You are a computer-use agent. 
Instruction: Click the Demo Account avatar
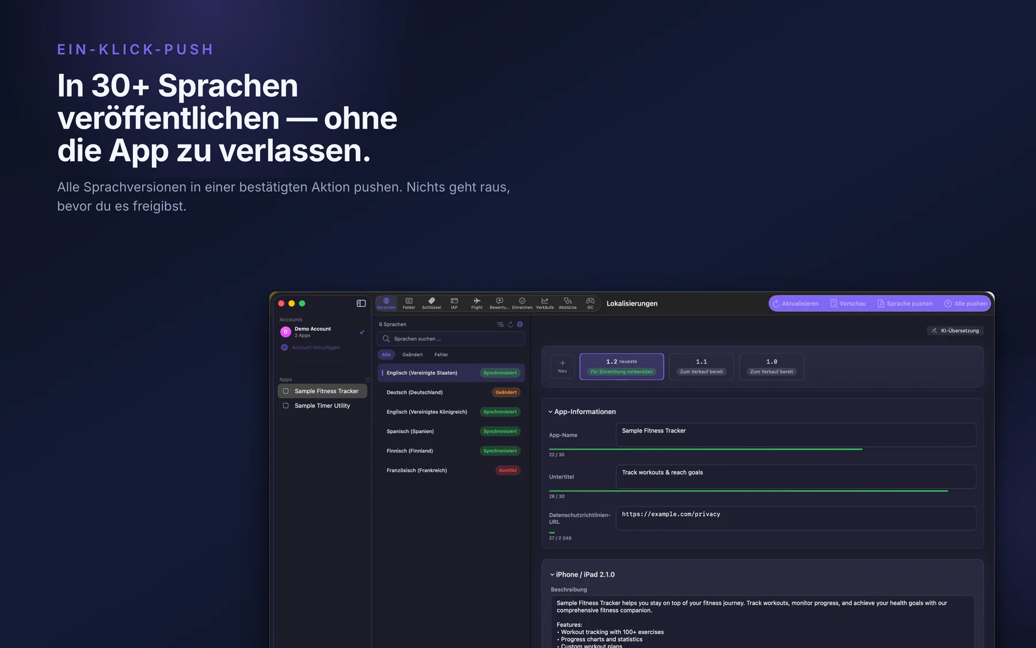[x=285, y=332]
